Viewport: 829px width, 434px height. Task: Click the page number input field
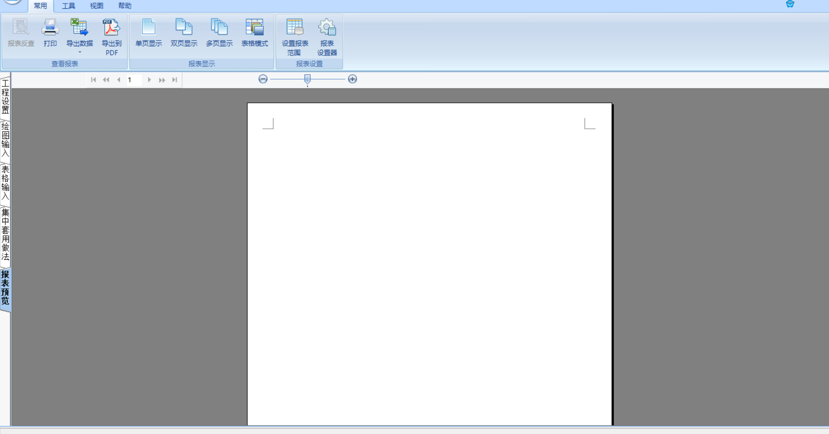[x=134, y=80]
